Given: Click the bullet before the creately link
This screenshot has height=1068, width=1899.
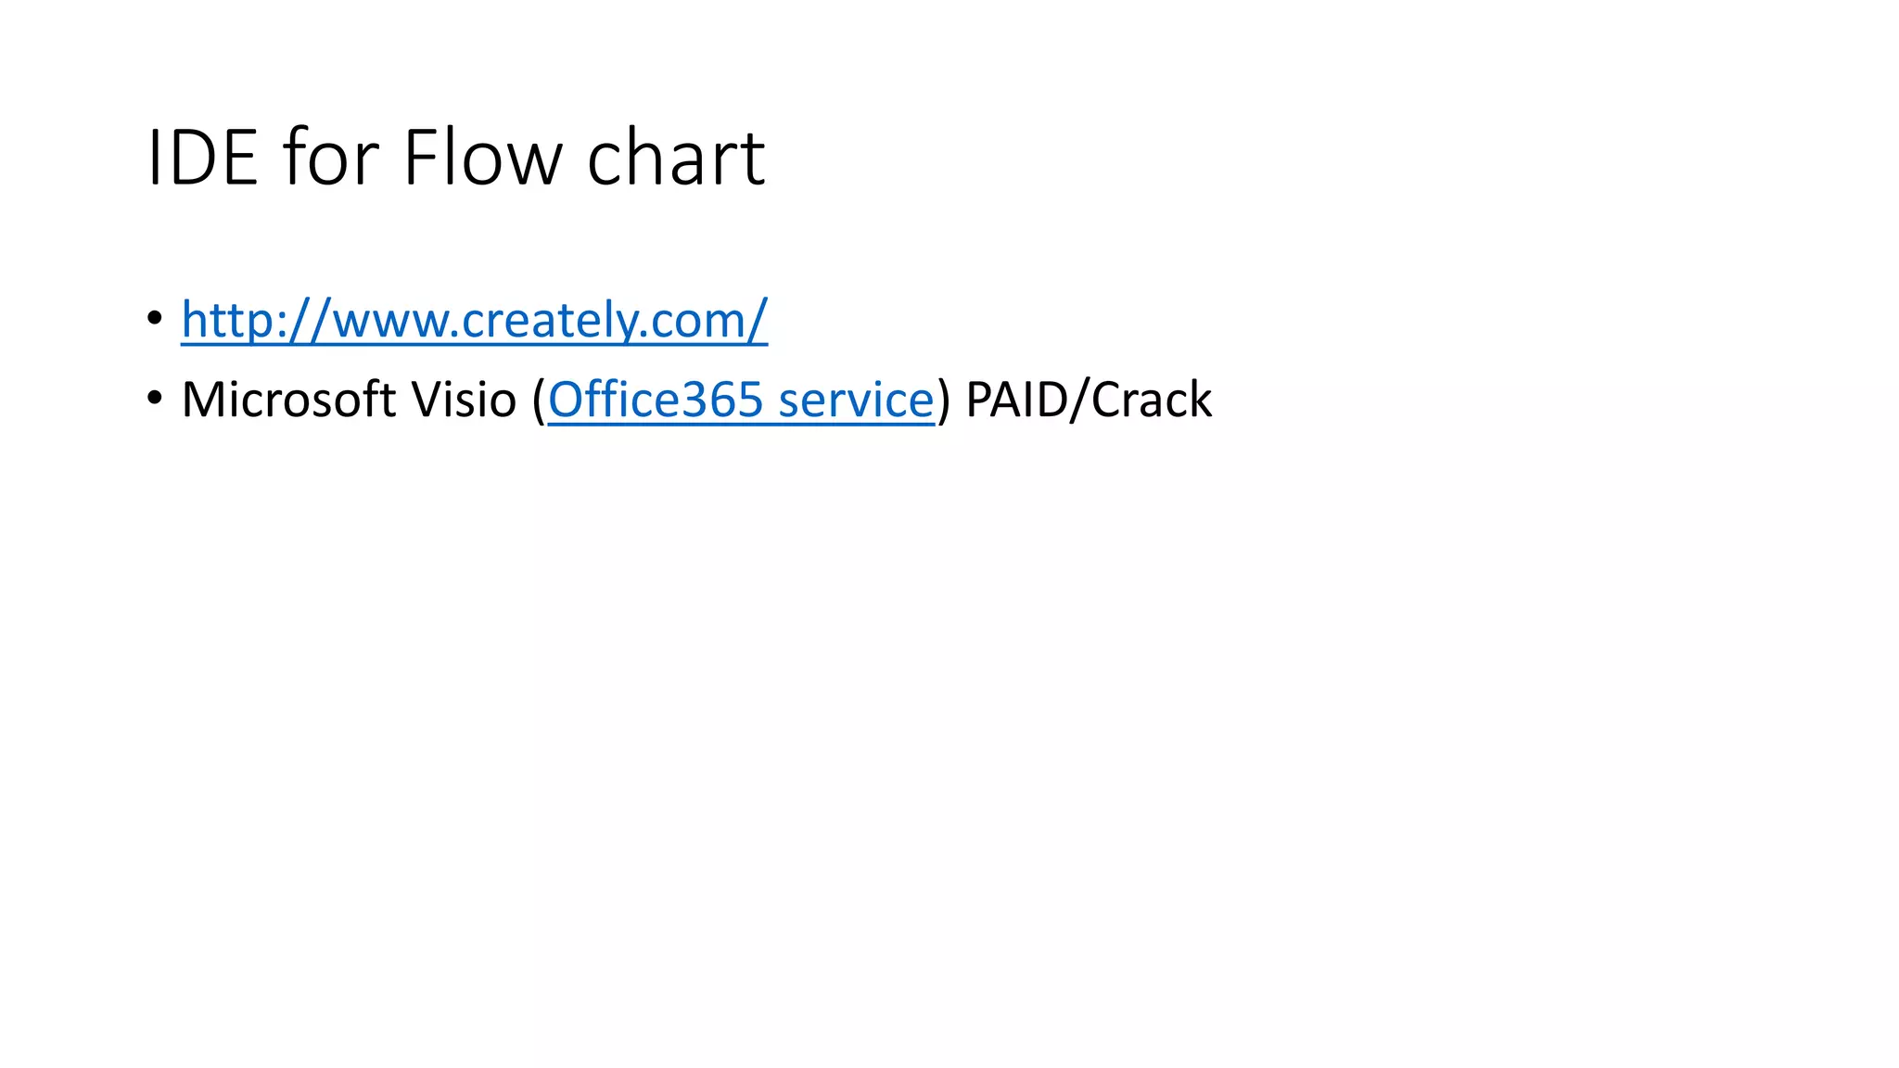Looking at the screenshot, I should point(155,319).
